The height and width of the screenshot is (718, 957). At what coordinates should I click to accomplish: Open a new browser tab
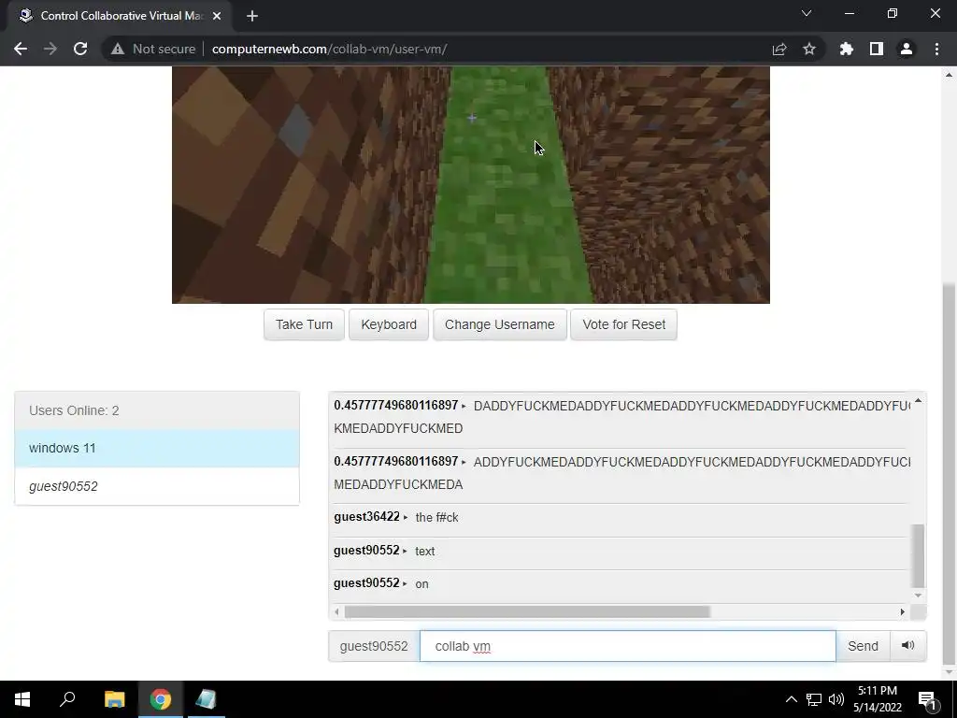pos(252,16)
